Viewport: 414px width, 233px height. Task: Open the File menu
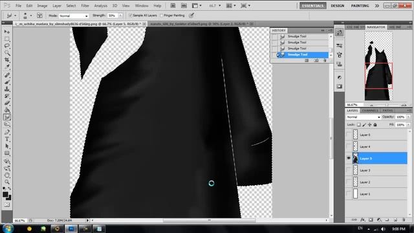click(x=18, y=6)
